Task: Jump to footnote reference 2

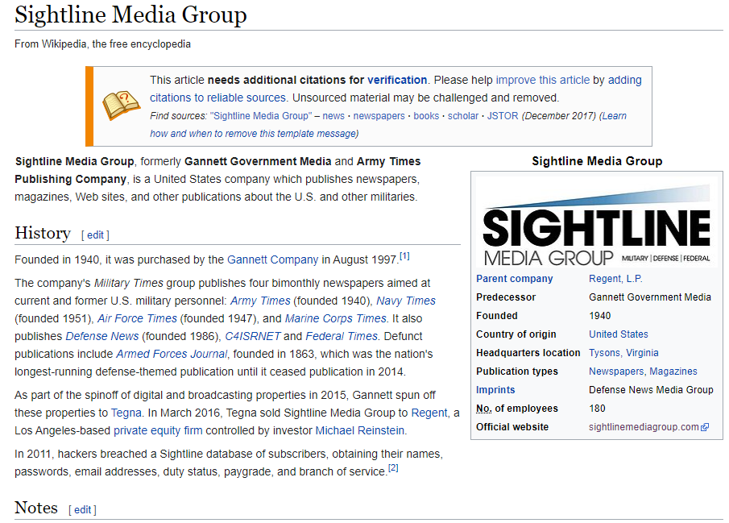Action: 393,468
